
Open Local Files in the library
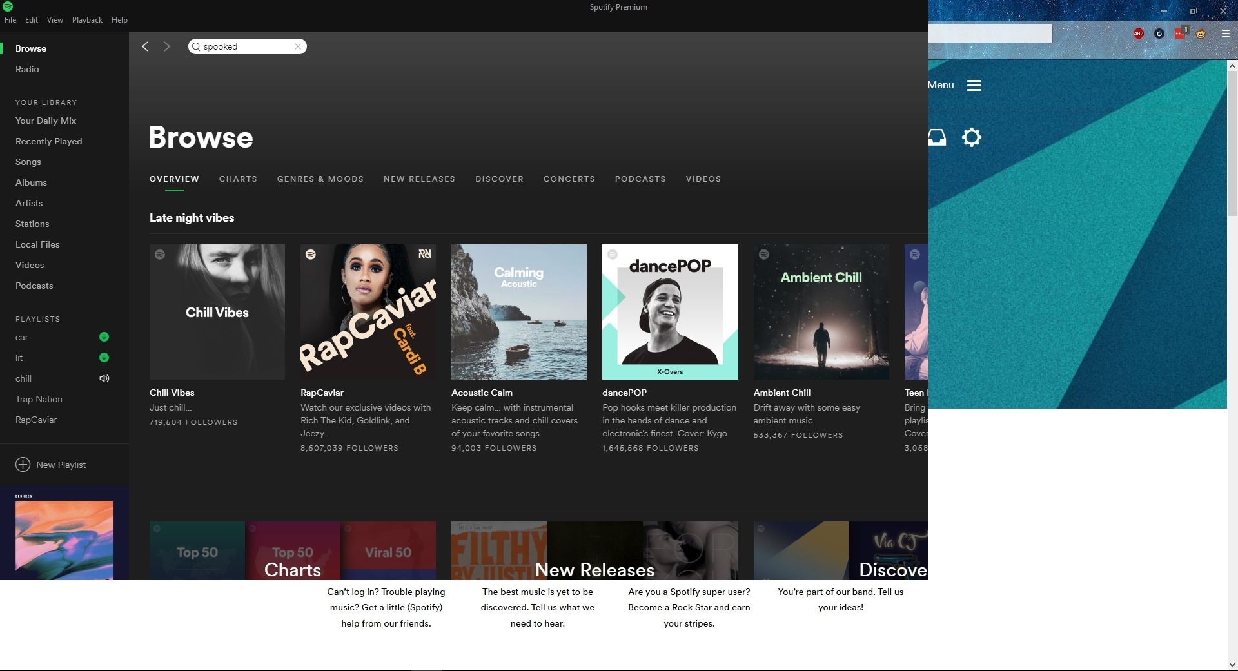tap(37, 244)
